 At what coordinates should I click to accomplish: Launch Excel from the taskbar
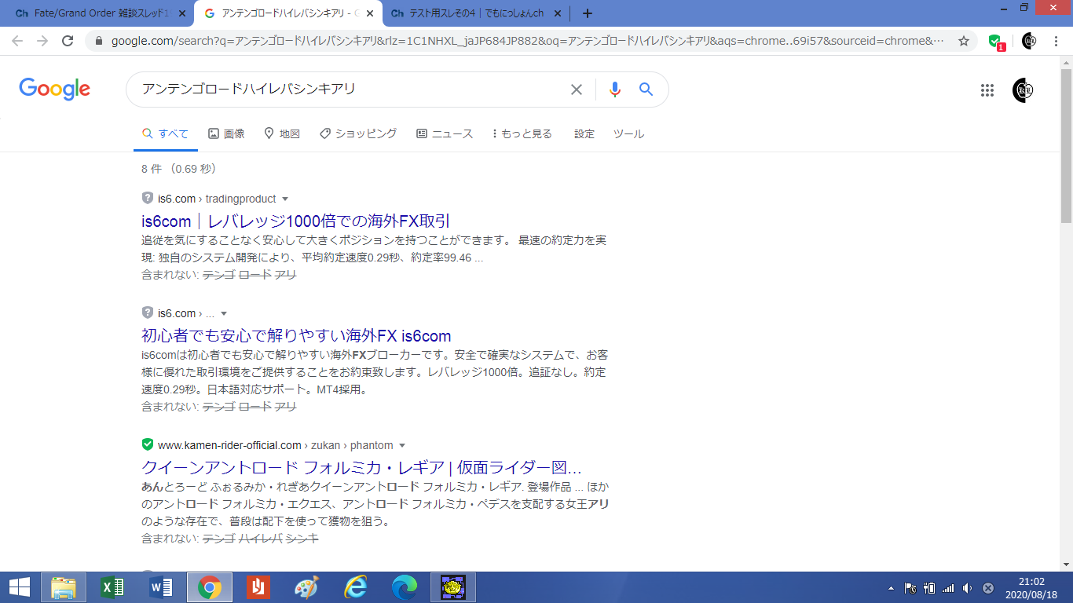tap(112, 587)
